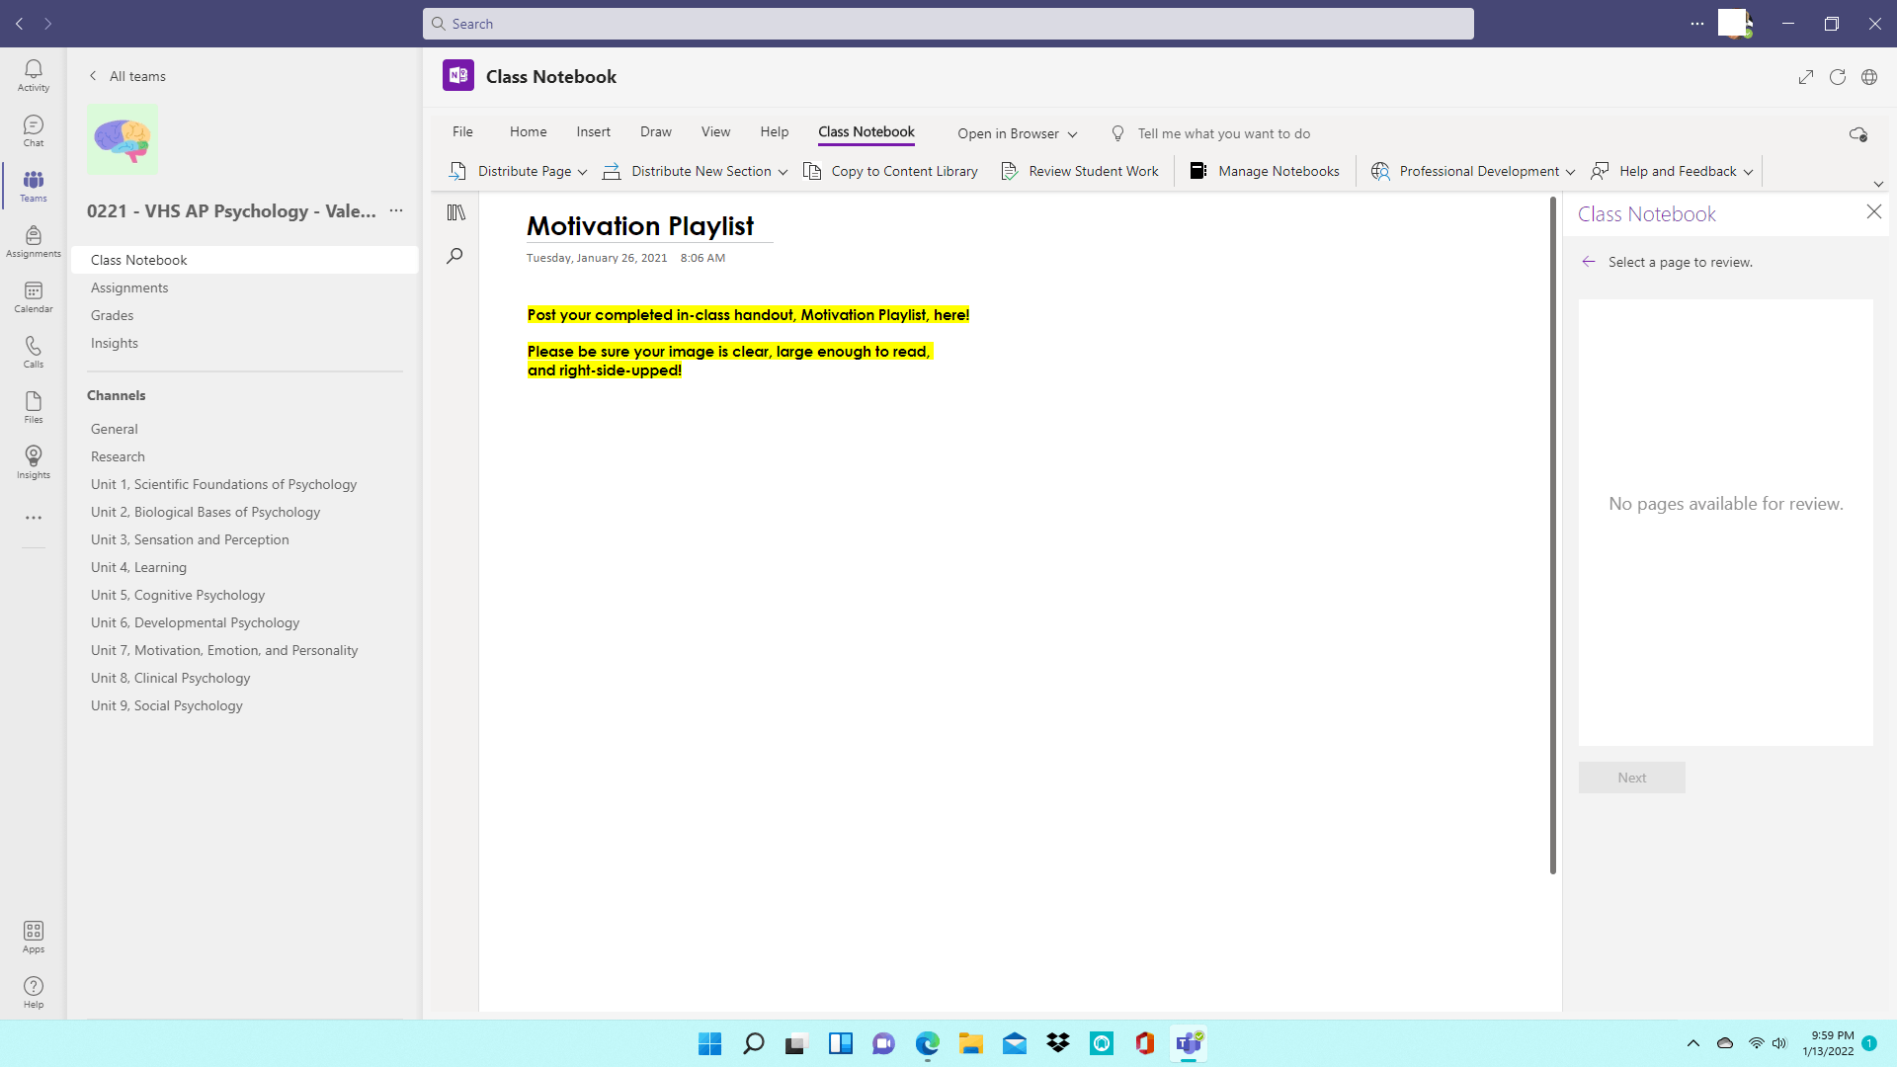Open File Explorer from the taskbar
This screenshot has width=1897, height=1067.
coord(970,1043)
